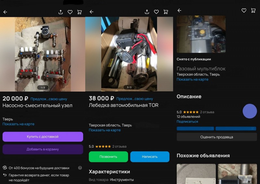
Task: Tap the blue Написать button
Action: 150,157
